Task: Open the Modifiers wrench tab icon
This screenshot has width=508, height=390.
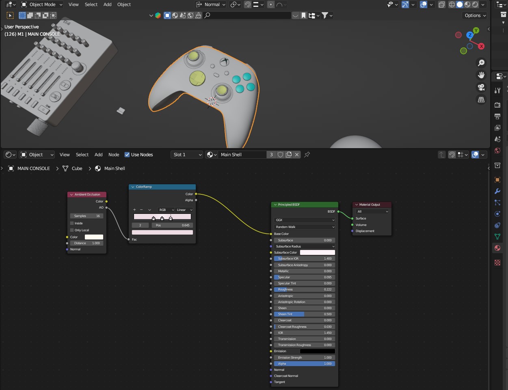Action: pyautogui.click(x=497, y=191)
